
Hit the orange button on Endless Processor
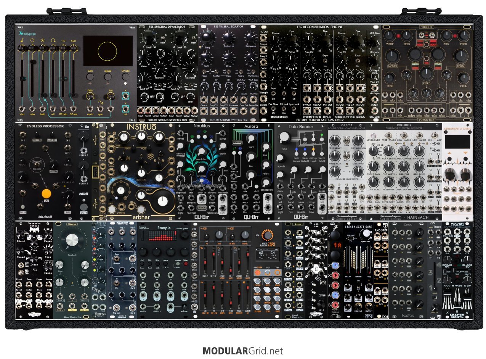pos(46,193)
